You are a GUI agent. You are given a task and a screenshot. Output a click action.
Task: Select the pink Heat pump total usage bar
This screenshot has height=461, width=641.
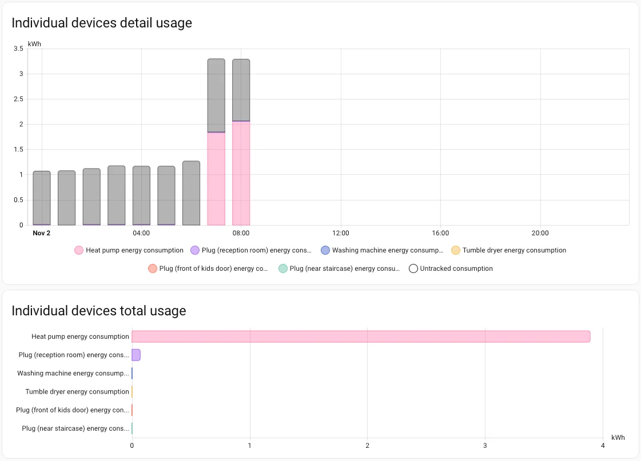361,336
